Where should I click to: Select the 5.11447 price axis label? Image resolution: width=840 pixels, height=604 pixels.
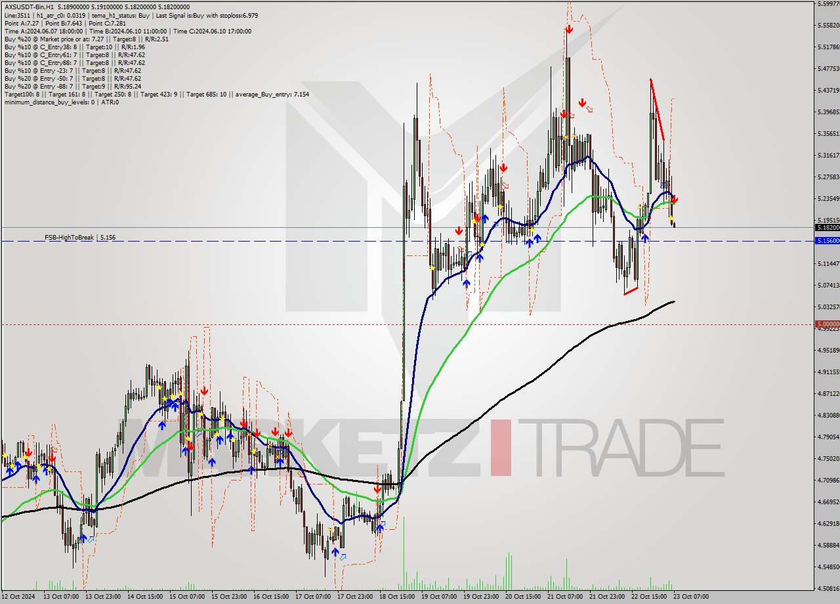[x=828, y=263]
